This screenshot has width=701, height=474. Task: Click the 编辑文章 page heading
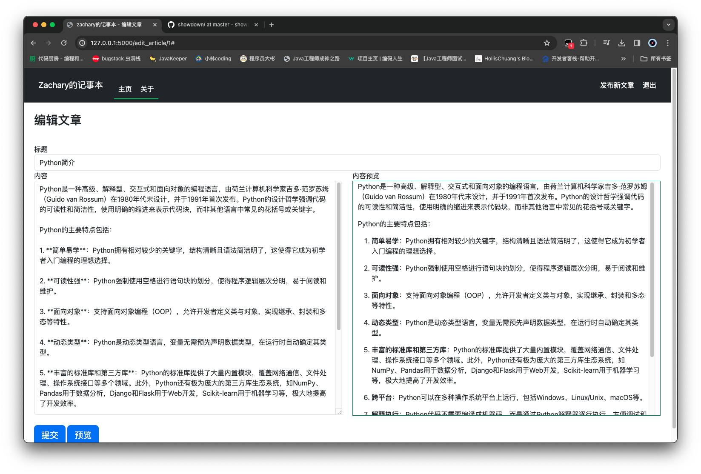coord(58,120)
